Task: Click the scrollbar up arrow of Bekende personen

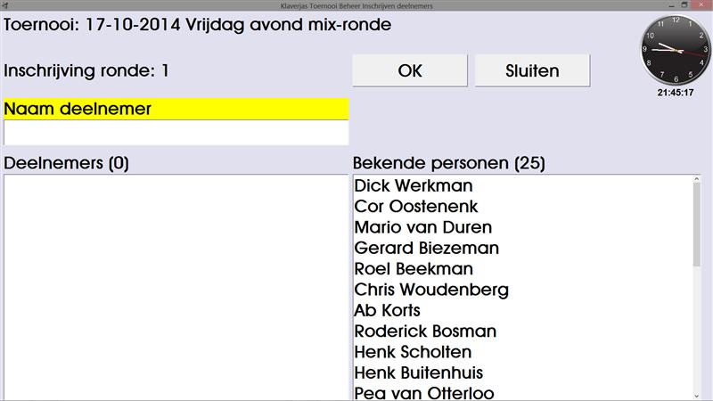Action: coord(696,182)
